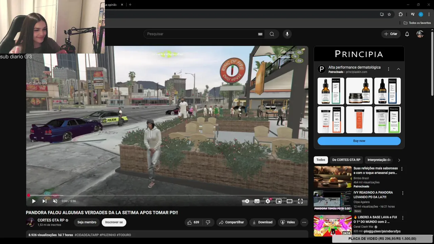Open the Chrome three-dot menu
Viewport: 434px width, 244px height.
(x=428, y=14)
